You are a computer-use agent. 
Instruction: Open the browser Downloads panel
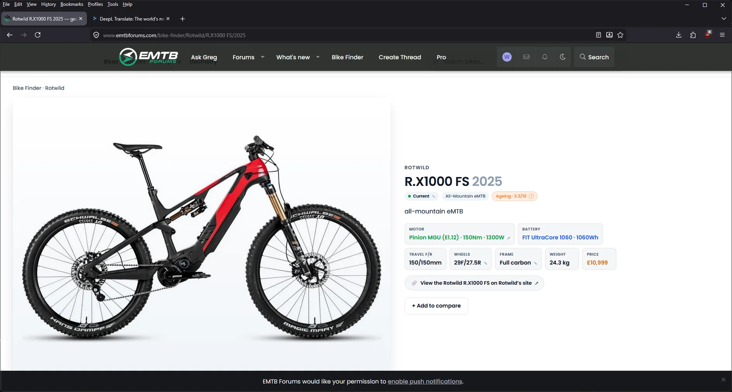(678, 35)
